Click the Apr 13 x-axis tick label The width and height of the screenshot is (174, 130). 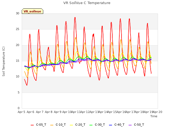point(94,112)
